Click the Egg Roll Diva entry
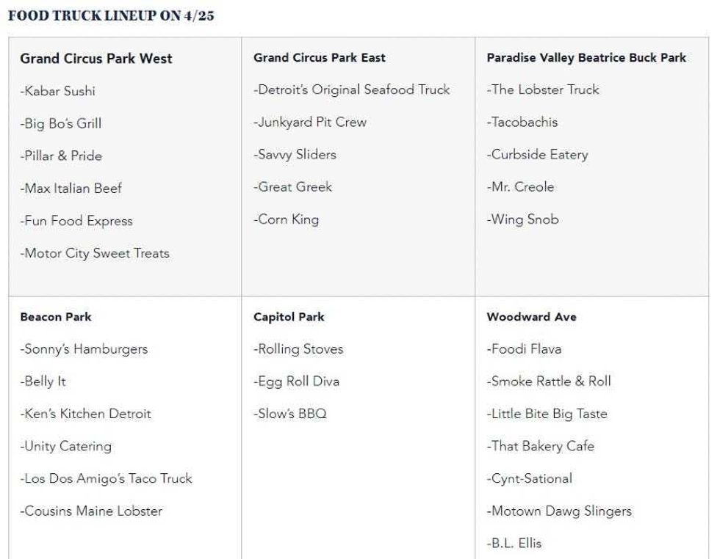 [297, 381]
